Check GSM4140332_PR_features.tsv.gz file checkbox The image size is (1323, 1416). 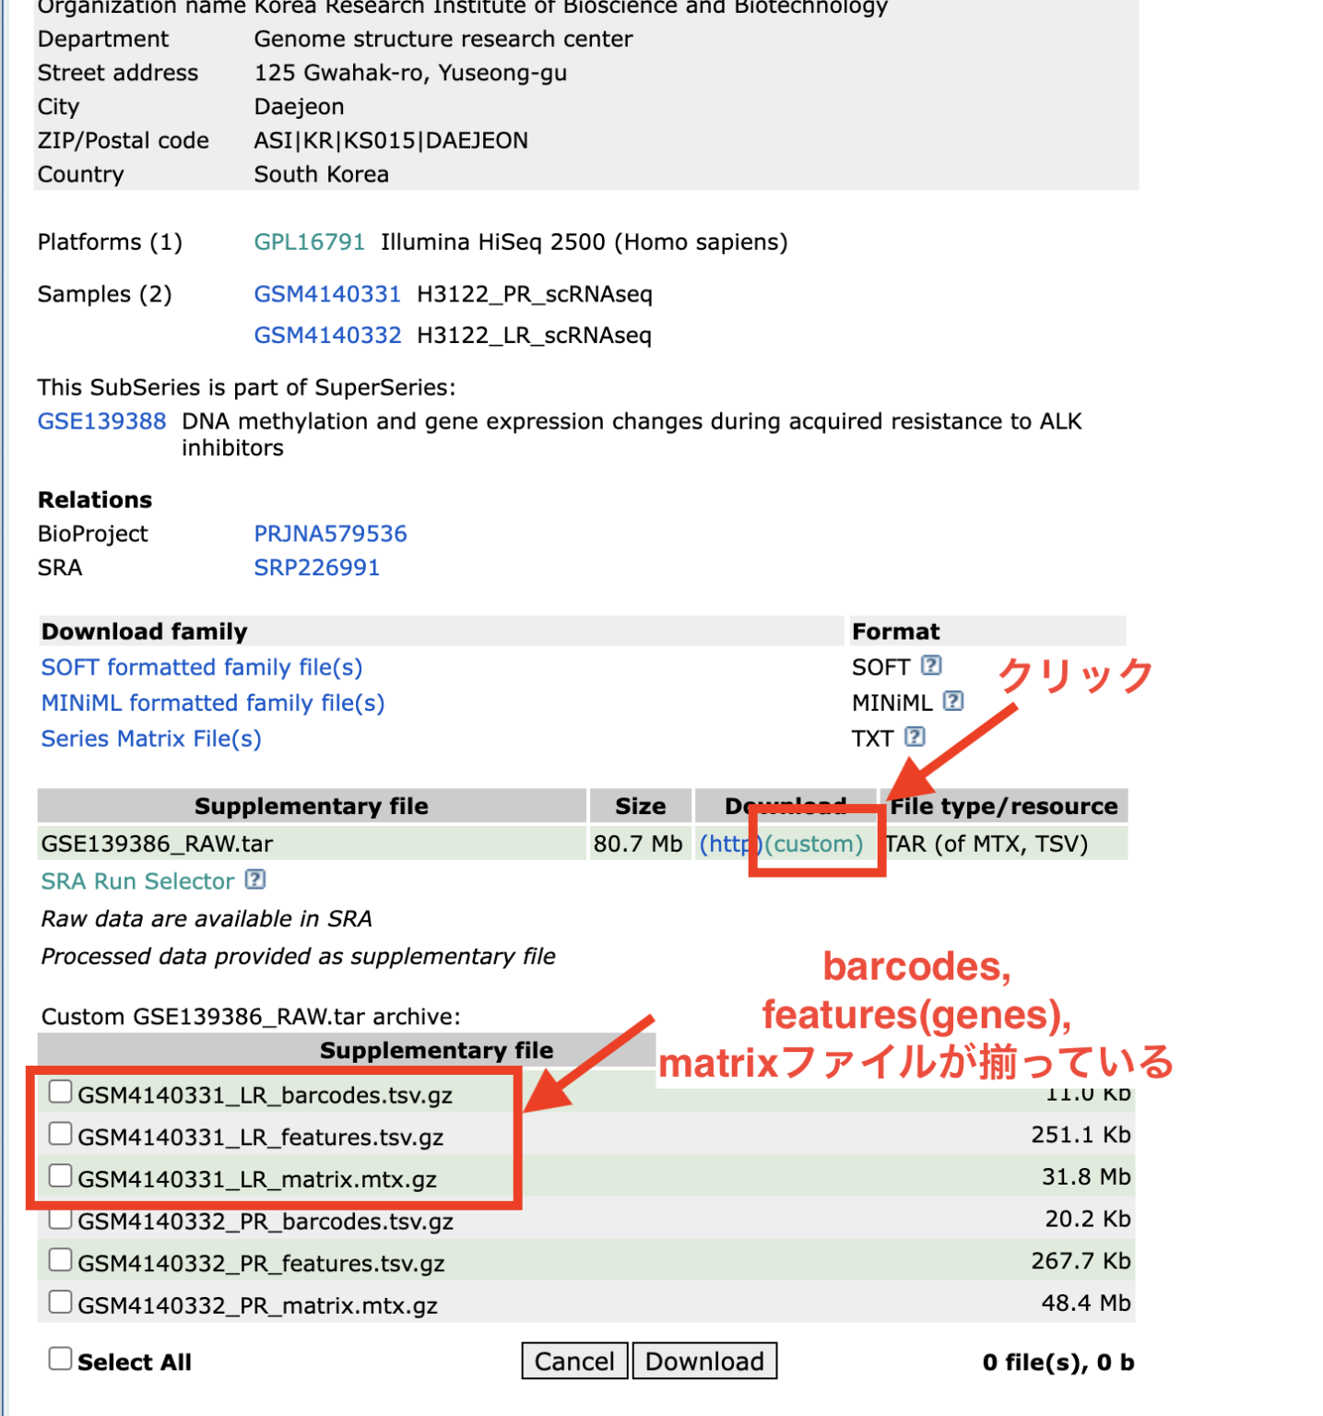pos(60,1260)
